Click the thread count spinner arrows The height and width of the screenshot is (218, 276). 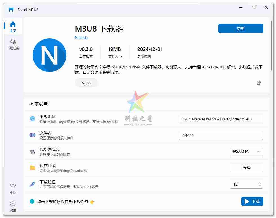[259, 184]
